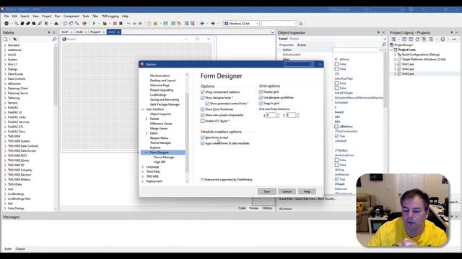Viewport: 462px width, 259px height.
Task: Click Save button in Options dialog
Action: tap(267, 191)
